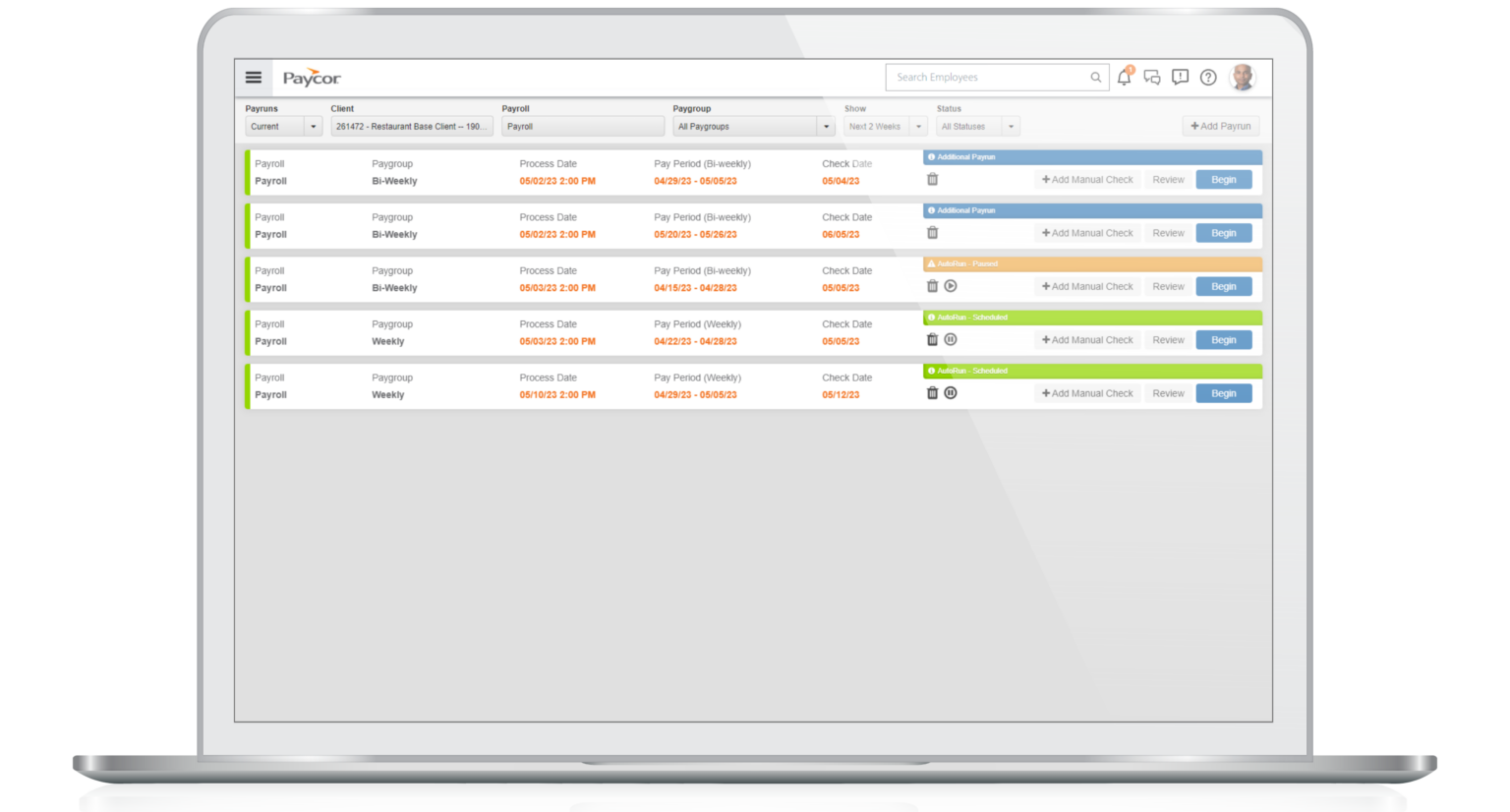
Task: Click Add Manual Check on the last payrun
Action: [x=1086, y=392]
